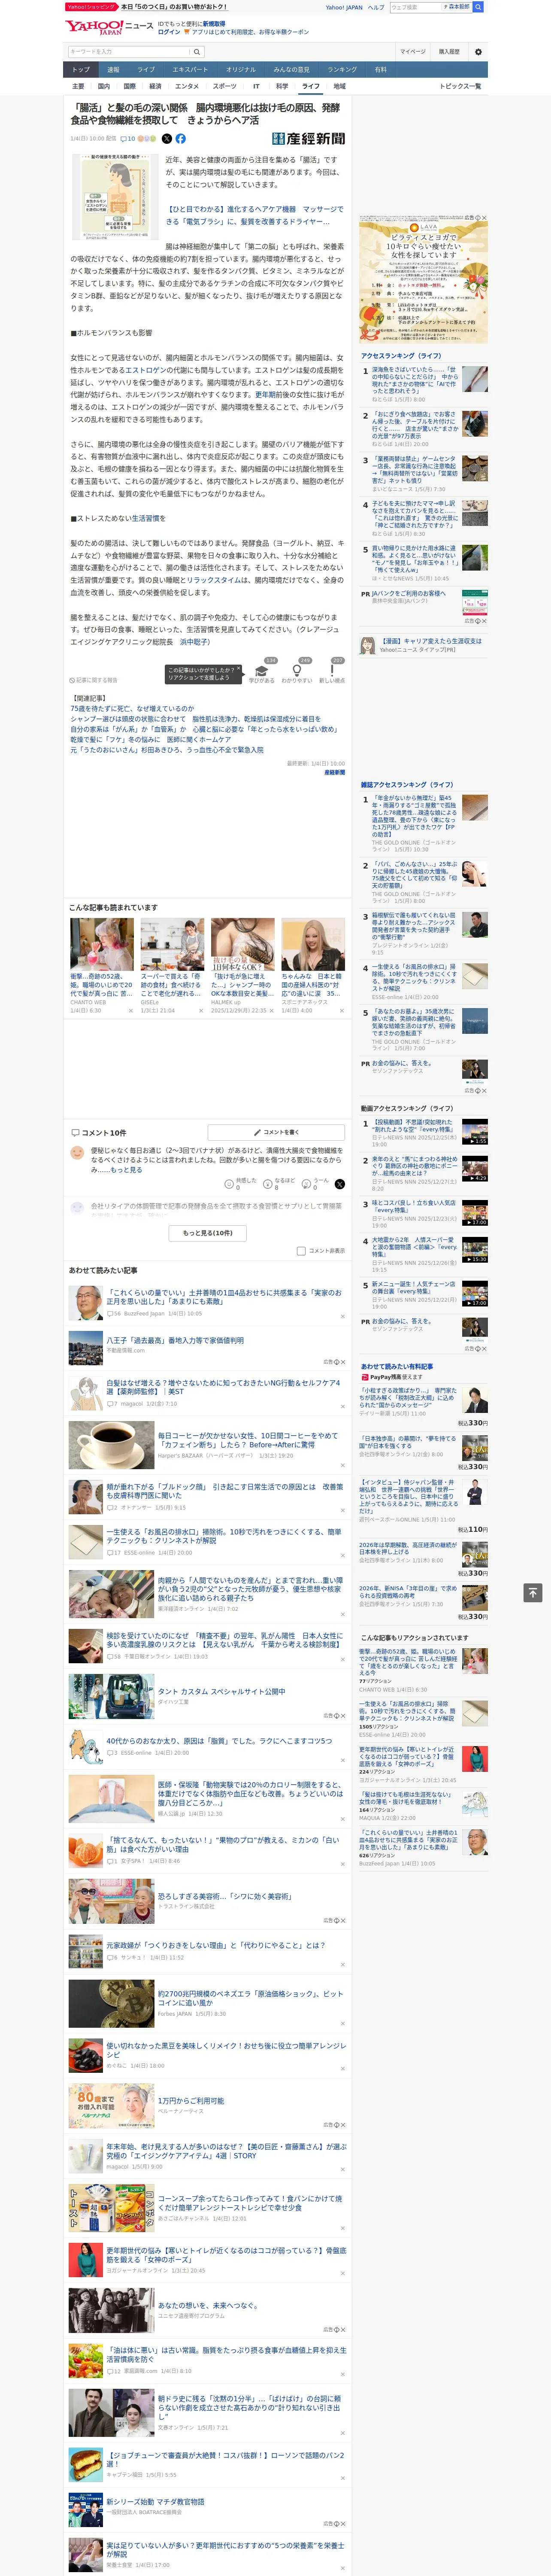Click the 学びがある reaction icon
Image resolution: width=551 pixels, height=2576 pixels.
tap(262, 671)
